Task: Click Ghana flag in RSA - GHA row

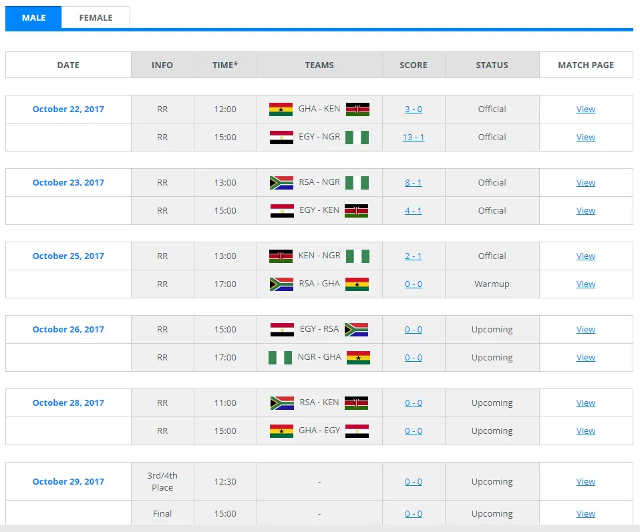Action: [357, 284]
